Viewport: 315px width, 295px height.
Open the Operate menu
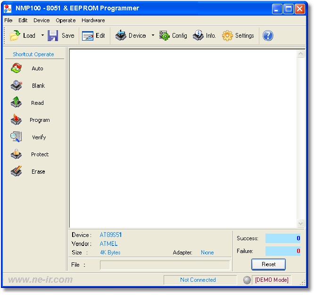(66, 20)
